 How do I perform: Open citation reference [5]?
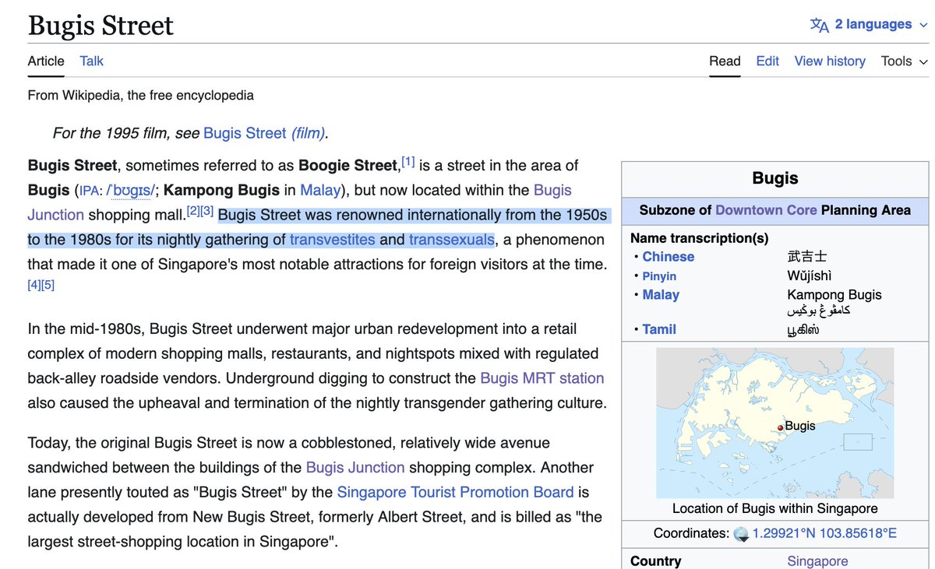48,285
